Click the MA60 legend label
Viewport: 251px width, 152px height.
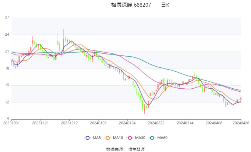click(162, 138)
